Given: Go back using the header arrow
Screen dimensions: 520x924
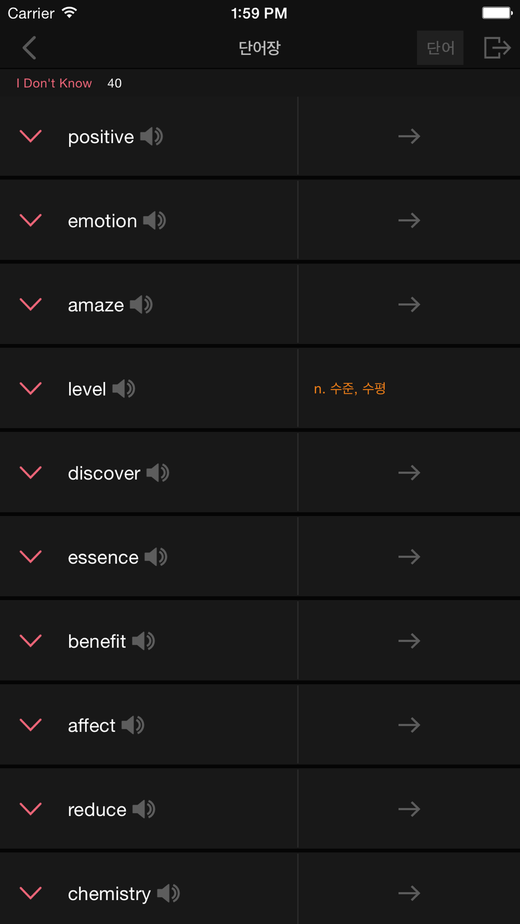Looking at the screenshot, I should click(30, 48).
